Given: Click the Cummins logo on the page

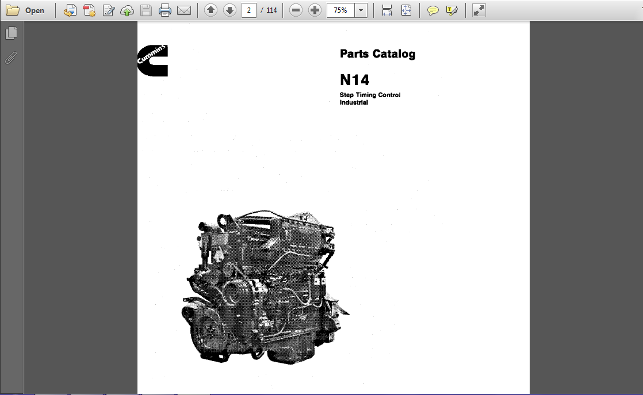Looking at the screenshot, I should click(152, 60).
